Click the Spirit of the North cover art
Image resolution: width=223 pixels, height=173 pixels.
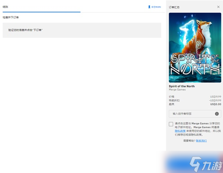point(195,48)
